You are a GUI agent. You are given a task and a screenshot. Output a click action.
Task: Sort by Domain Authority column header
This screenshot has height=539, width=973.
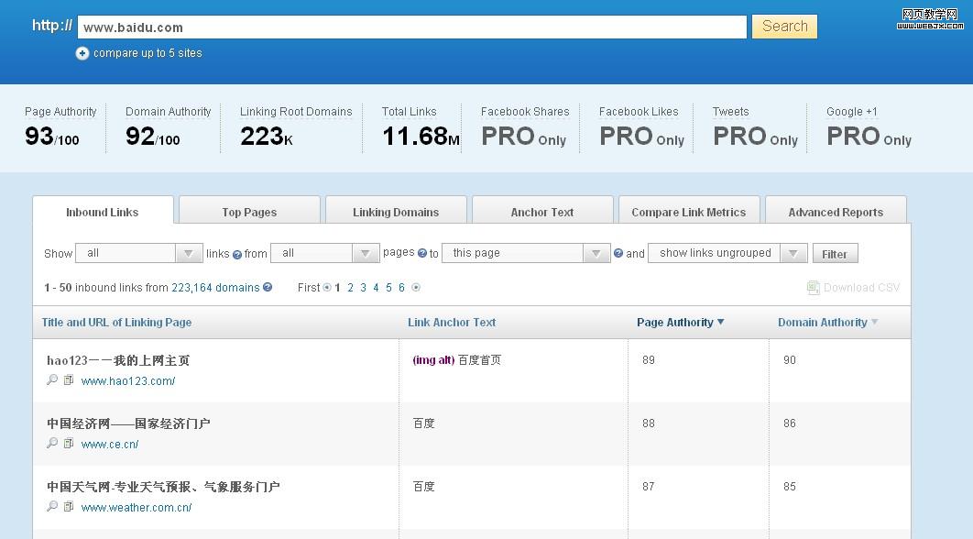point(827,322)
